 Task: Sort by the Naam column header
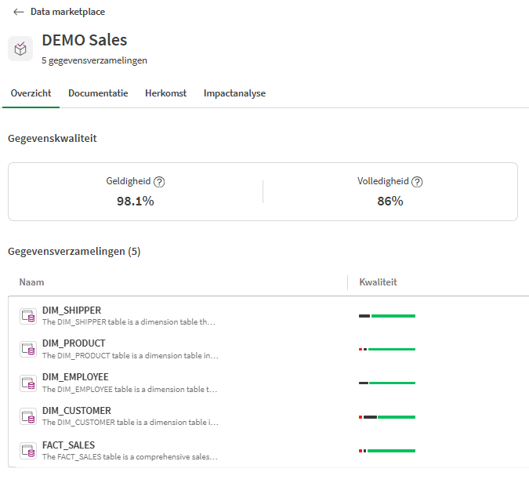click(x=31, y=282)
